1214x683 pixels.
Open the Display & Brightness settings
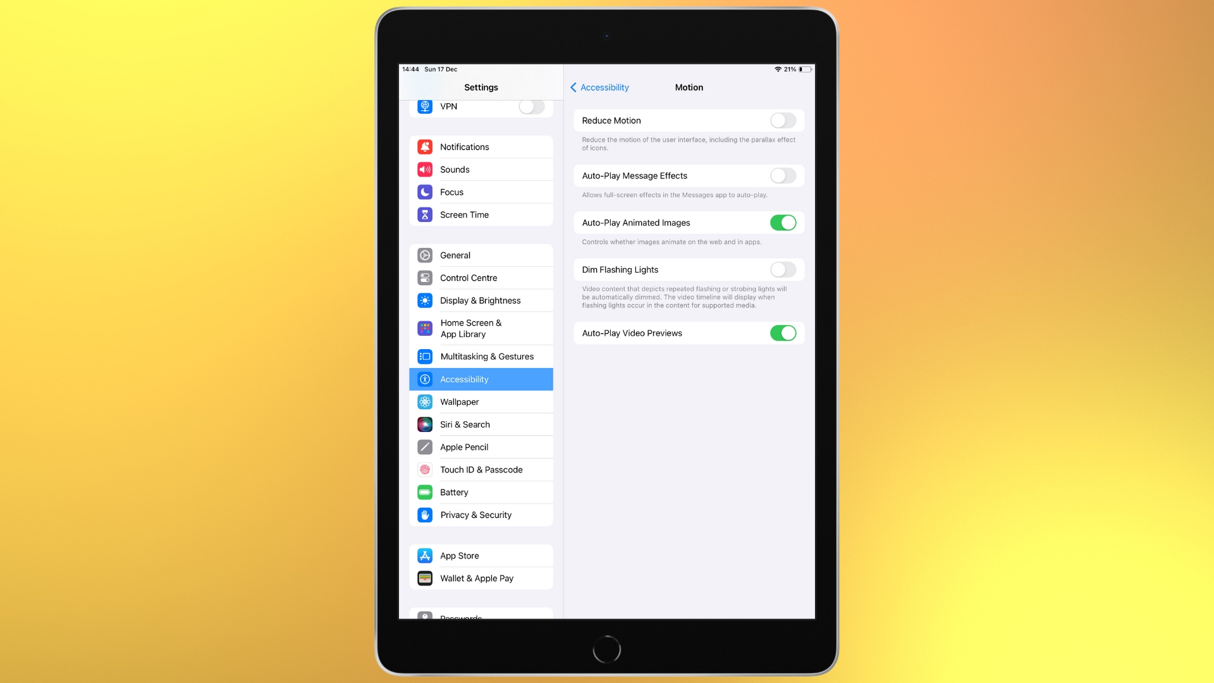click(x=481, y=299)
